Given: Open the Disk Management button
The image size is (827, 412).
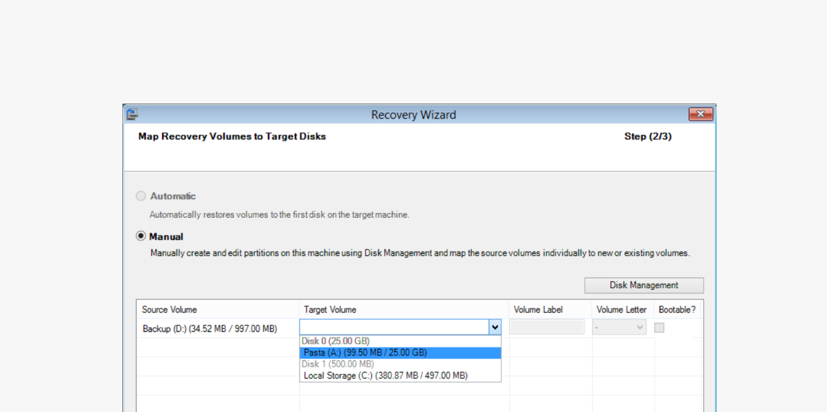Looking at the screenshot, I should [x=644, y=285].
